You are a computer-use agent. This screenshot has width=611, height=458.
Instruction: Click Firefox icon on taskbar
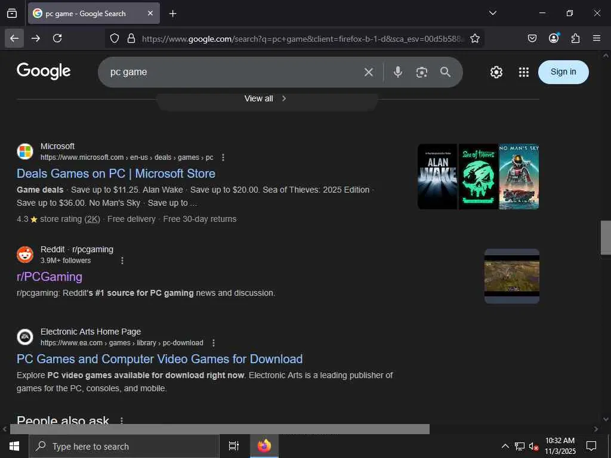pos(264,446)
